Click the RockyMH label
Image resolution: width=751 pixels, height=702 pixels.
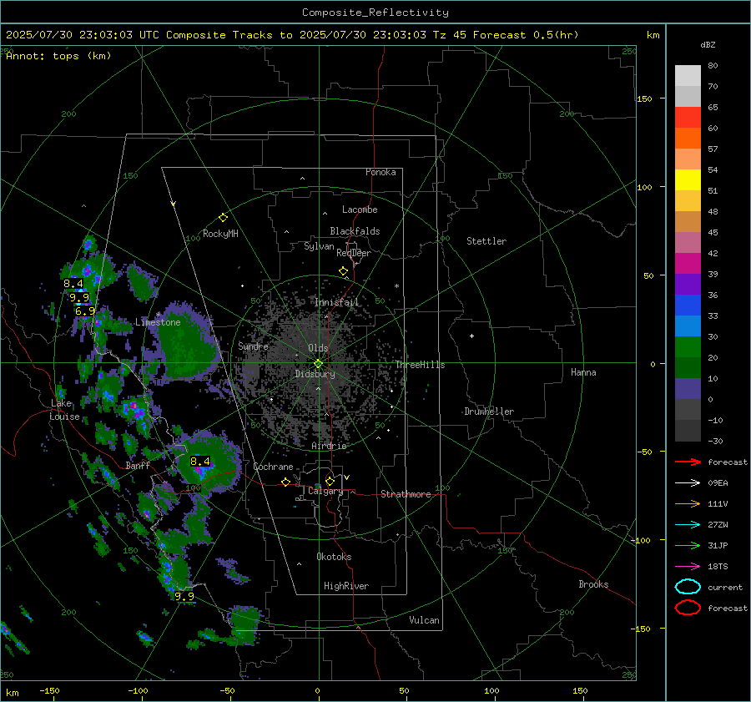pos(220,234)
